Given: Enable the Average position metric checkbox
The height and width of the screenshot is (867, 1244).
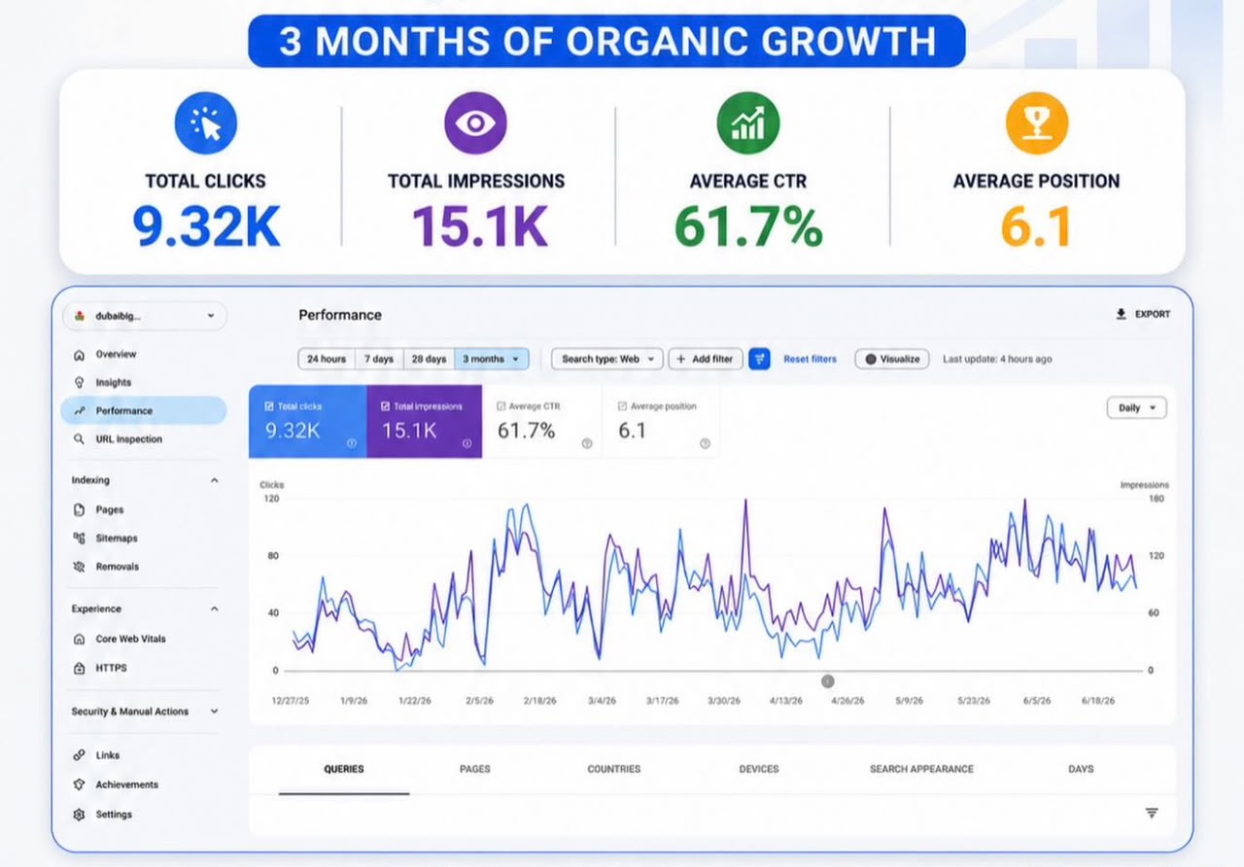Looking at the screenshot, I should 623,406.
